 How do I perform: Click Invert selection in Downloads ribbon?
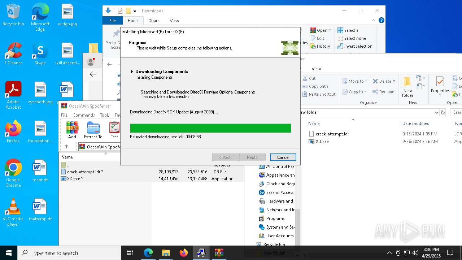point(355,46)
